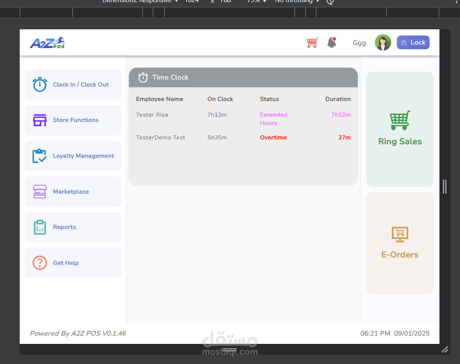Click the green cart Ring Sales icon

(x=400, y=120)
